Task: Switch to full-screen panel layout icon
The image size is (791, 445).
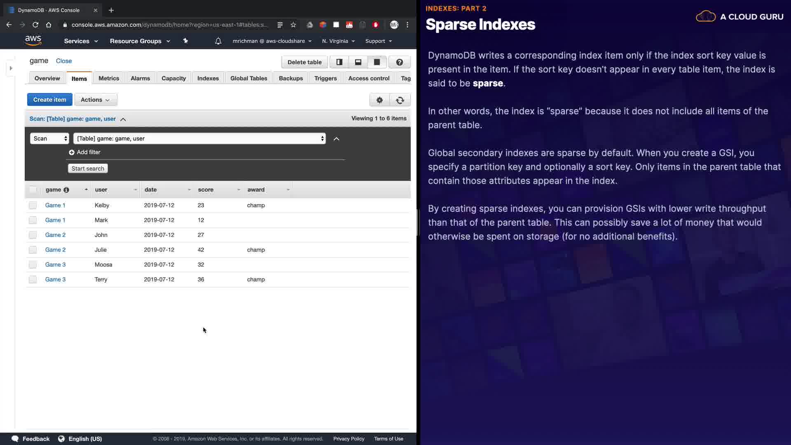Action: pos(377,62)
